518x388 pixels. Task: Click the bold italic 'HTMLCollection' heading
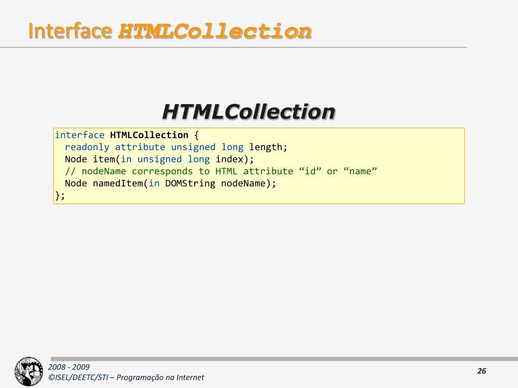tap(249, 112)
